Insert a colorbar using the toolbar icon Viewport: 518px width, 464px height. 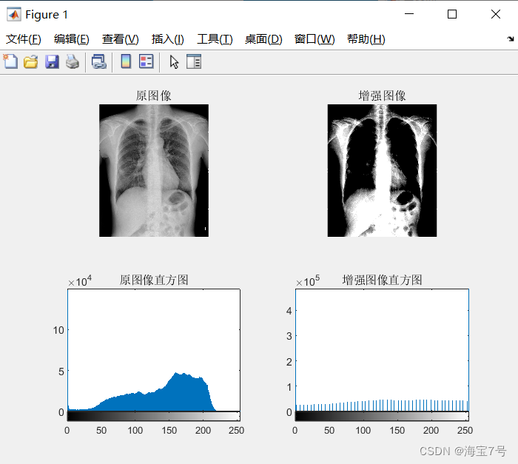coord(126,61)
